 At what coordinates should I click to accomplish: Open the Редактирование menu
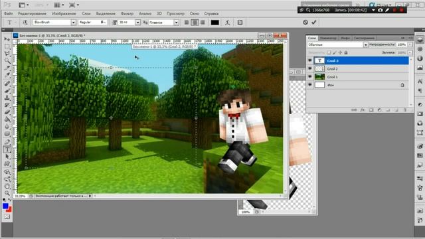32,13
